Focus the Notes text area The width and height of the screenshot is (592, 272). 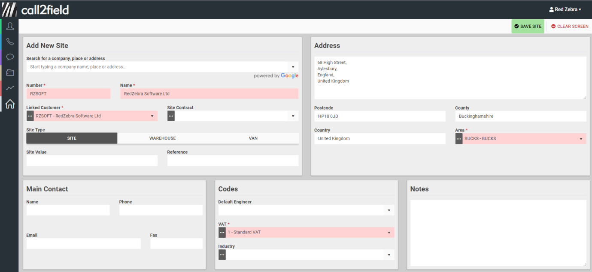pyautogui.click(x=498, y=233)
